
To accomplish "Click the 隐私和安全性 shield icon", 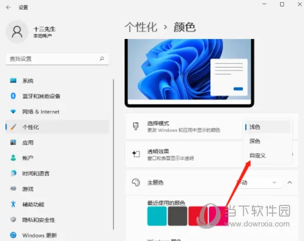I will tap(13, 219).
